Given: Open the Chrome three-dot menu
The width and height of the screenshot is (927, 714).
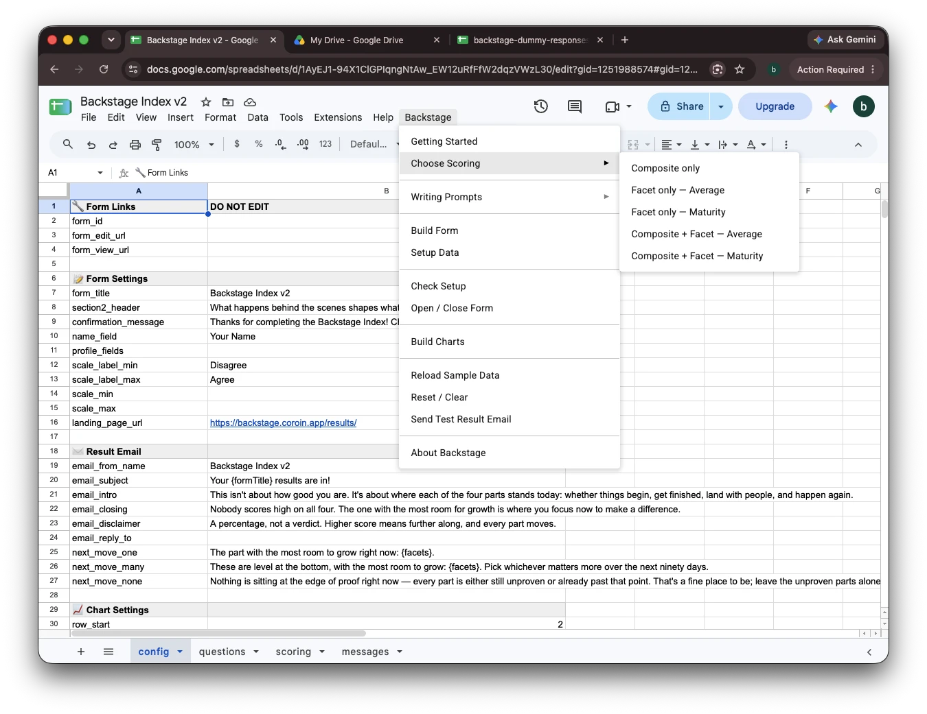Looking at the screenshot, I should (x=873, y=69).
